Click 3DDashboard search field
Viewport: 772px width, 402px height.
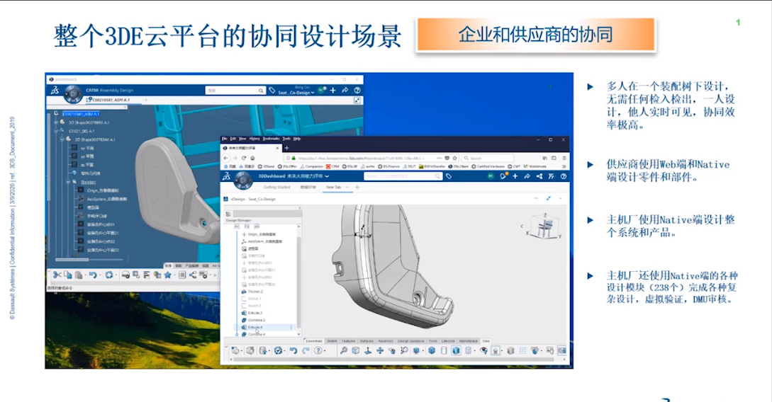pos(403,176)
